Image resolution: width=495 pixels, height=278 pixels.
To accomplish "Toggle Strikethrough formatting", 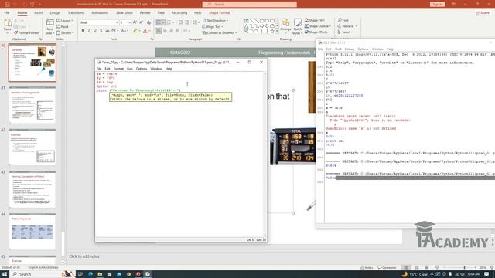I will [x=108, y=31].
